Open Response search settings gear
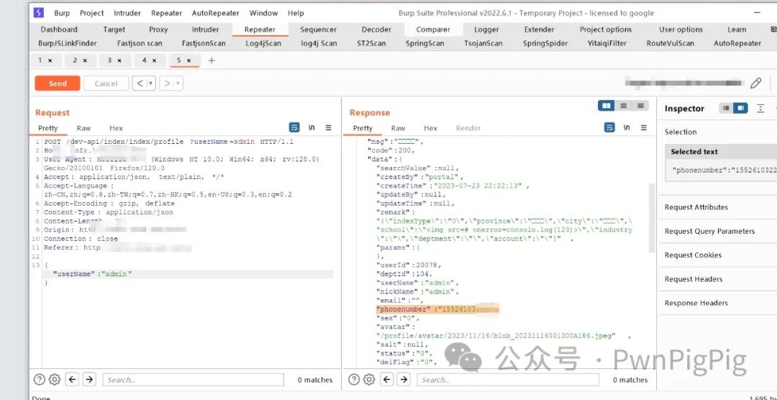Viewport: 777px width, 400px height. 369,380
